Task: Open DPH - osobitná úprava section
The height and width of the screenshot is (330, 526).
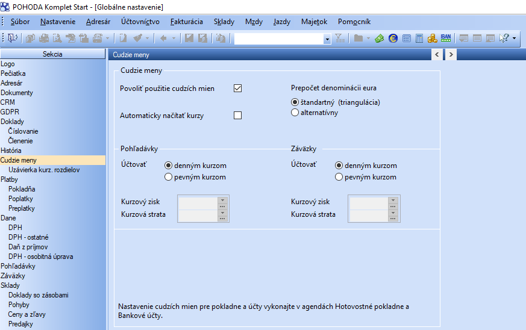Action: point(40,257)
